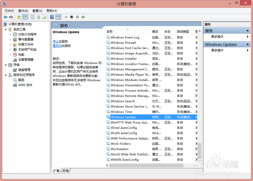This screenshot has height=181, width=253.
Task: Pause service with pause icon
Action: point(77,17)
